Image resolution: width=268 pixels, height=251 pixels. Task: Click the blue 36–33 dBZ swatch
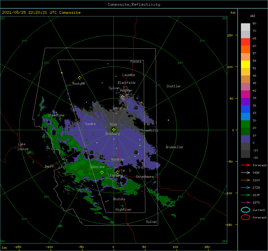point(245,109)
